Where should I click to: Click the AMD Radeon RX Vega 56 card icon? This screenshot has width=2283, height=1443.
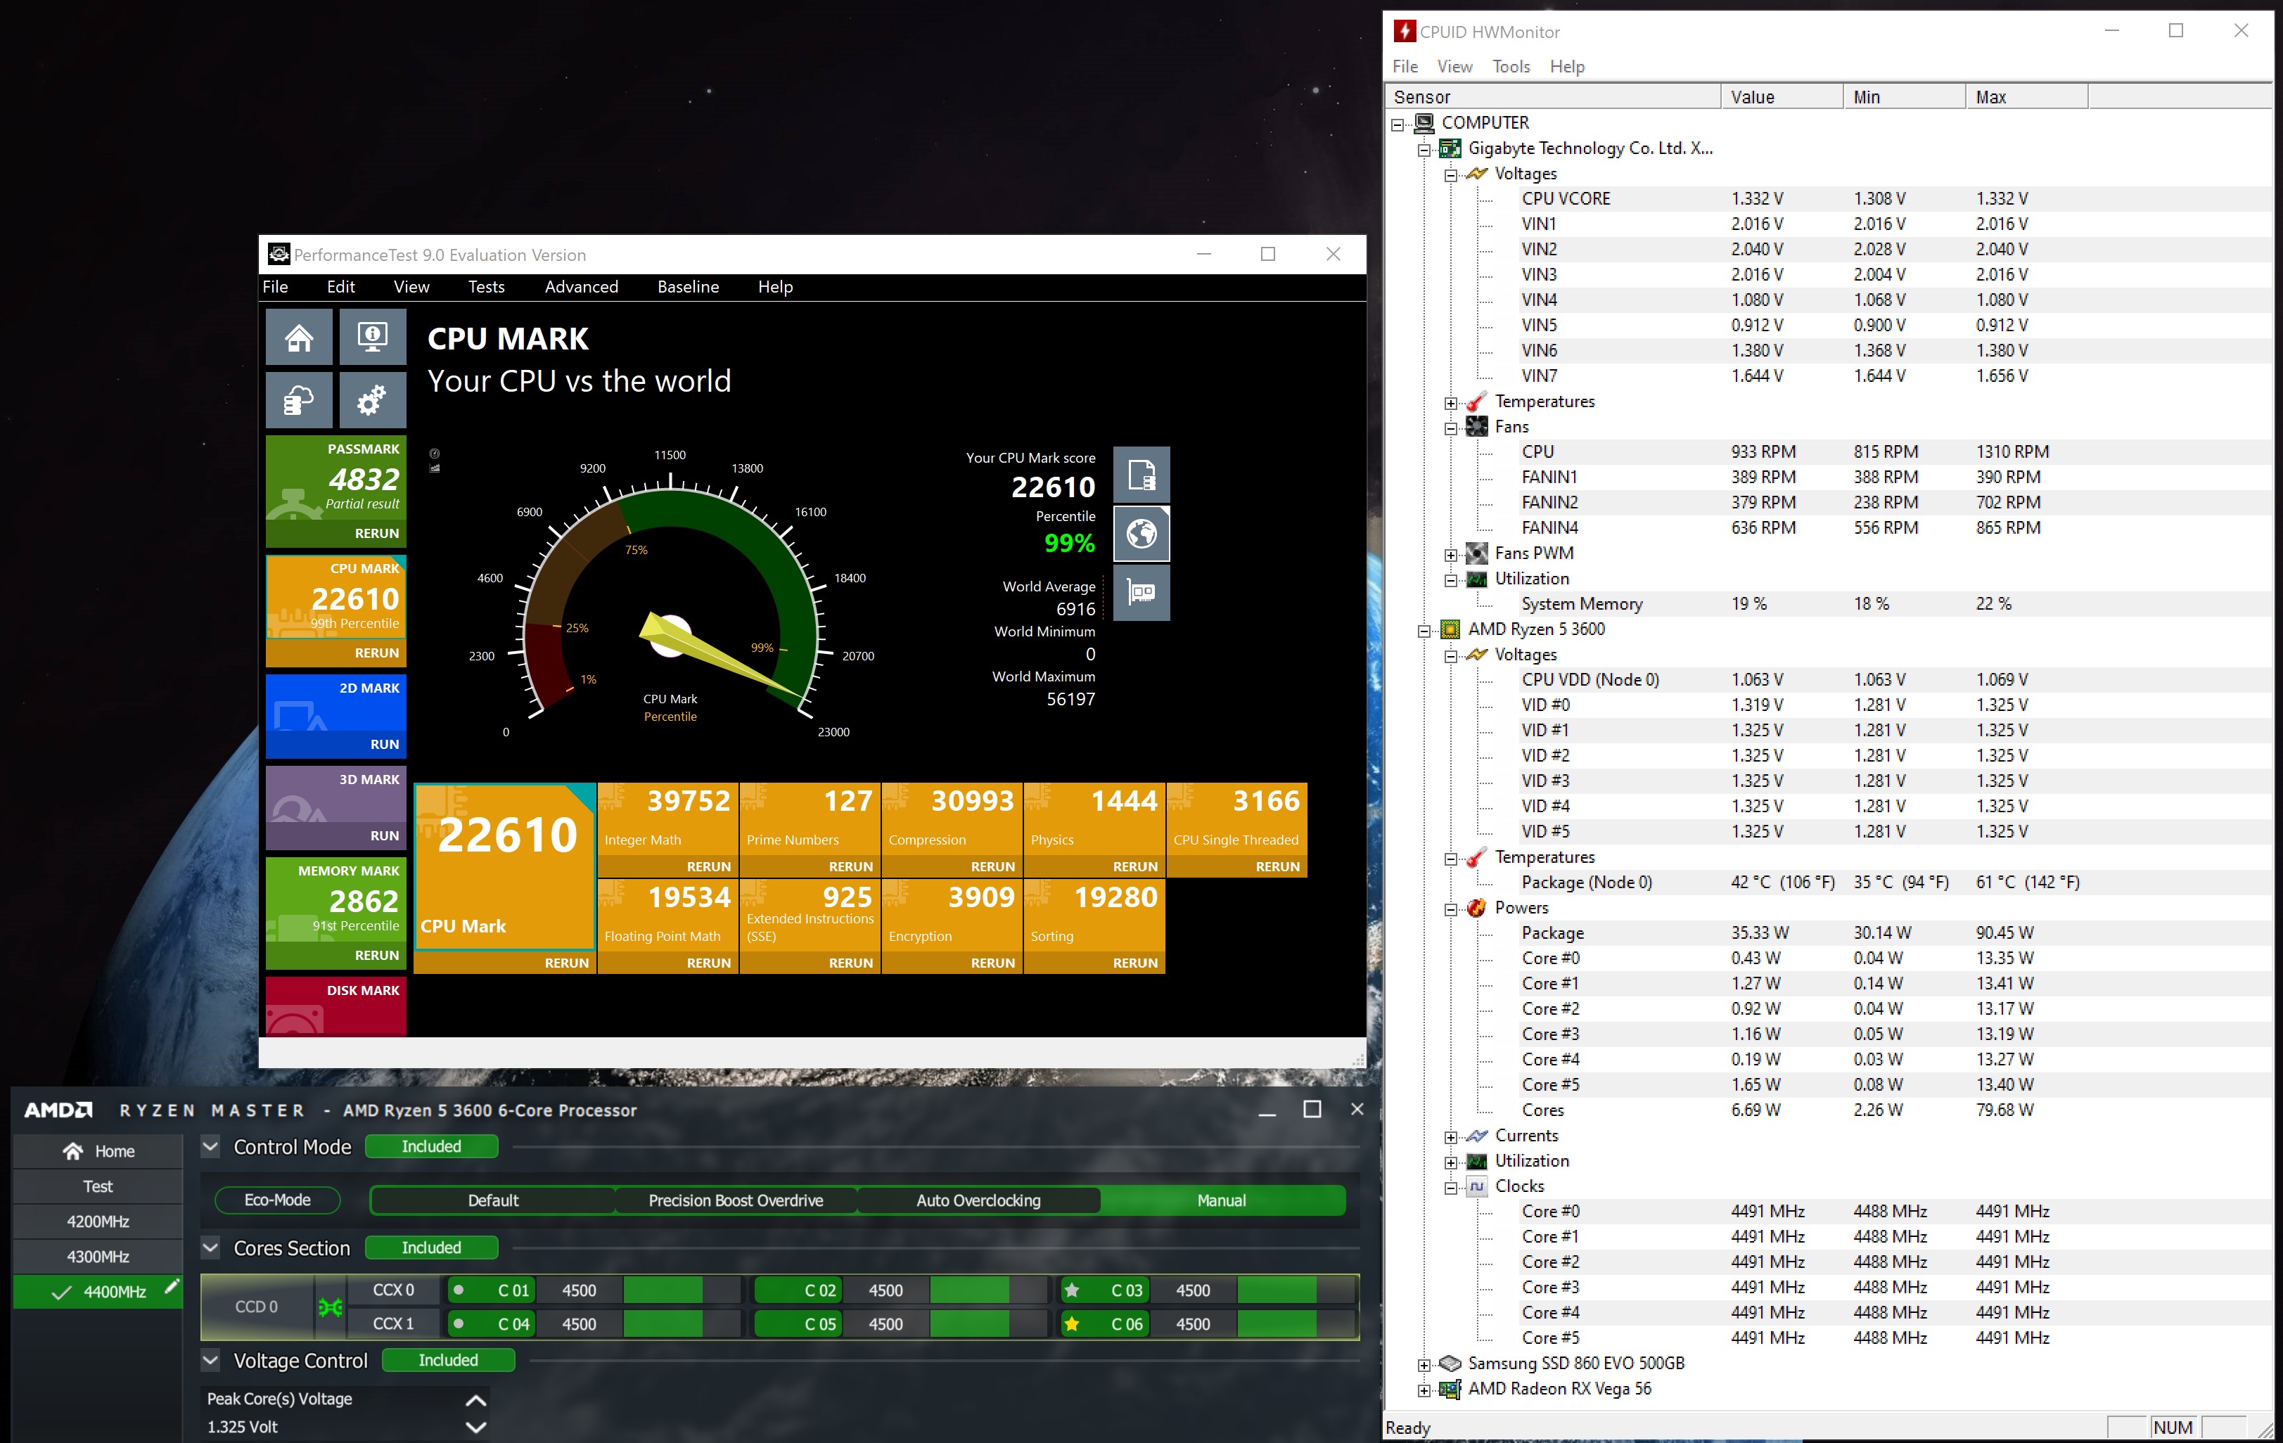[1450, 1389]
